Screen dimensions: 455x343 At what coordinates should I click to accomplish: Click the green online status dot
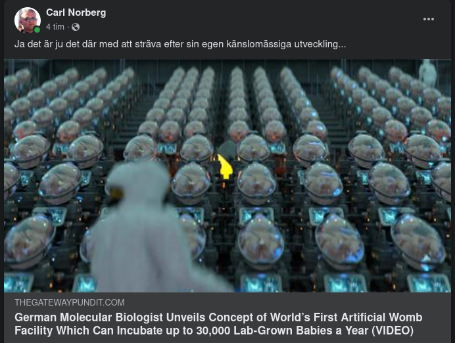[37, 30]
